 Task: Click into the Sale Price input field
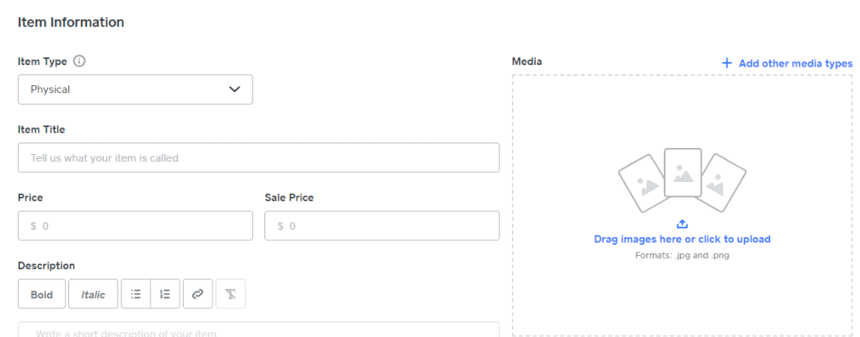point(382,225)
